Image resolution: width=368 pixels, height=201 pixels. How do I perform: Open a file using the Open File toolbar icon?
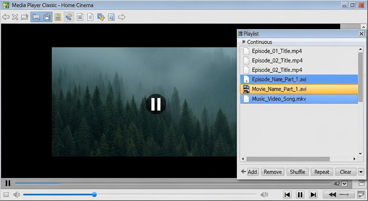[x=36, y=17]
